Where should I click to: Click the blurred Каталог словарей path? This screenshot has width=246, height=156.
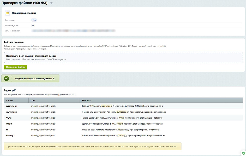(x=73, y=31)
